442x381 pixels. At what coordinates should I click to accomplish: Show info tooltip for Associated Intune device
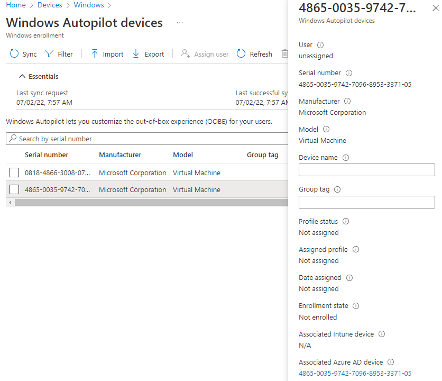(381, 334)
